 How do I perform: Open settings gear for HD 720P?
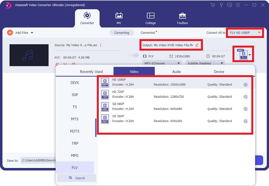point(246,97)
